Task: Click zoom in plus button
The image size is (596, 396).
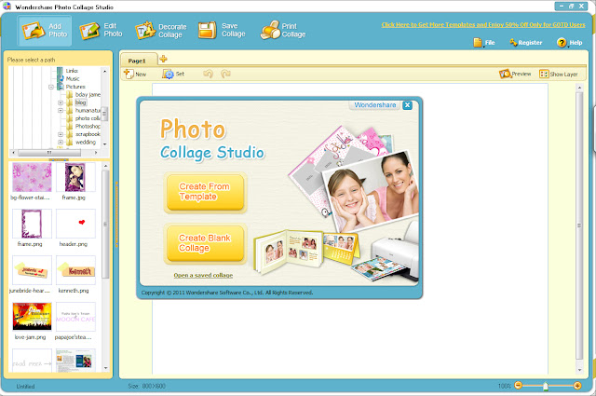Action: 577,386
